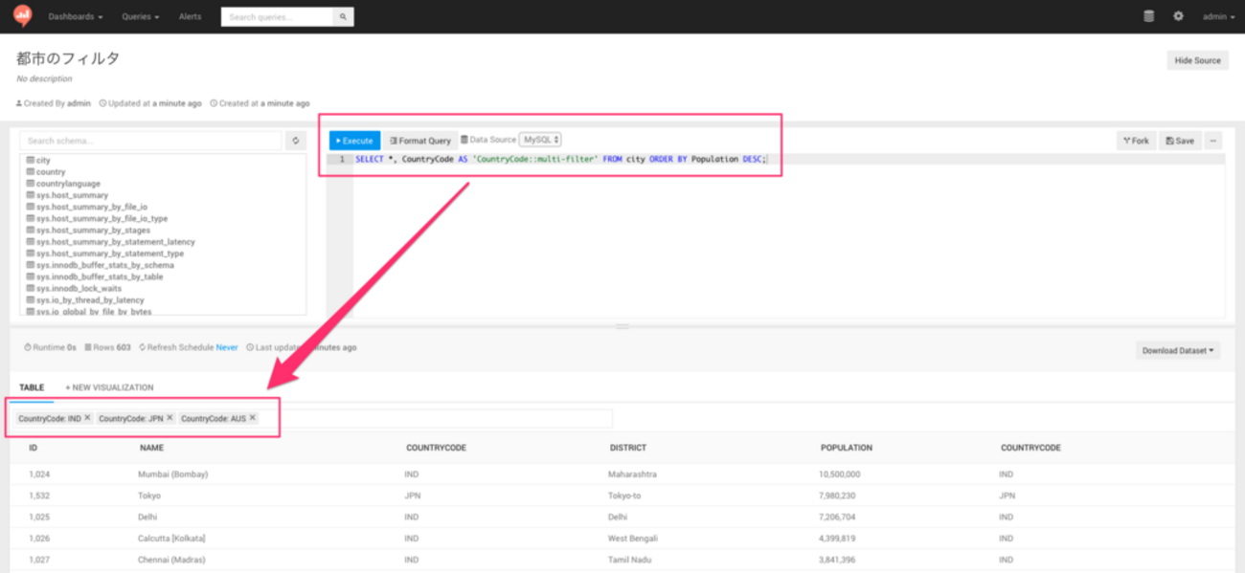The height and width of the screenshot is (573, 1245).
Task: Click the Hide Source button
Action: [x=1197, y=60]
